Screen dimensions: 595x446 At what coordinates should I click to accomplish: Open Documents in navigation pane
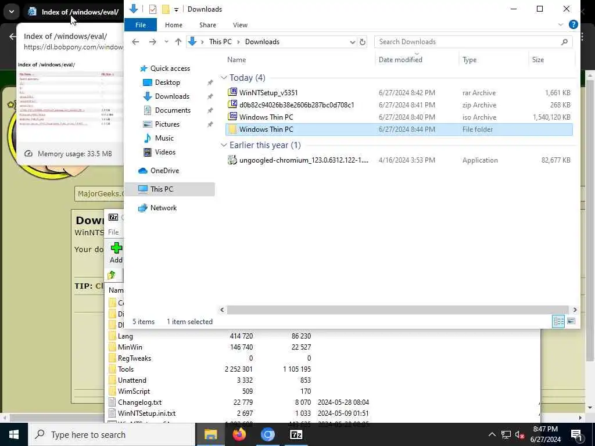pos(173,110)
